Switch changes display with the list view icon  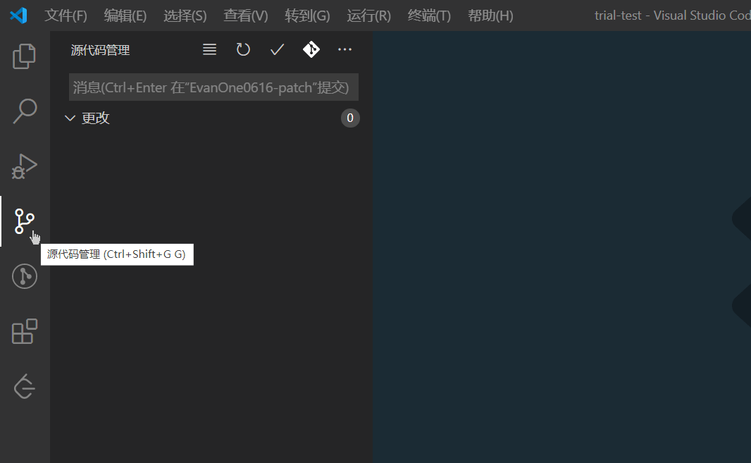tap(209, 49)
